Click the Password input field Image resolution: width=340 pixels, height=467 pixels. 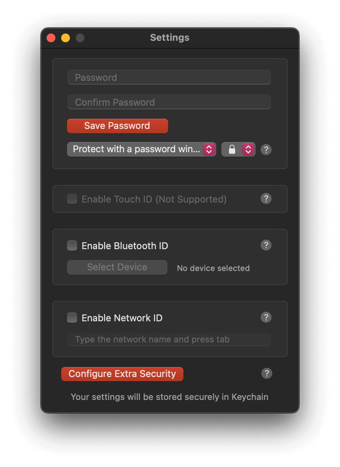pyautogui.click(x=169, y=77)
